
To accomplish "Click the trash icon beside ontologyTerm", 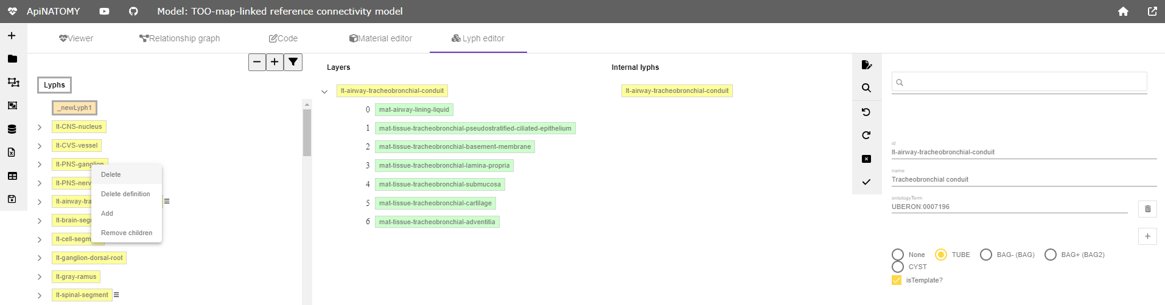I will pos(1147,209).
